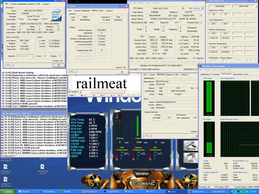Image resolution: width=259 pixels, height=194 pixels.
Task: Click the Web Layout view icon in Word
Action: (72, 92)
